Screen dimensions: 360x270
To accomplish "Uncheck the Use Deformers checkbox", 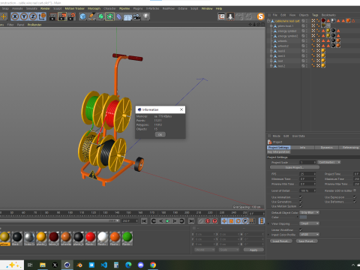I will point(355,202).
